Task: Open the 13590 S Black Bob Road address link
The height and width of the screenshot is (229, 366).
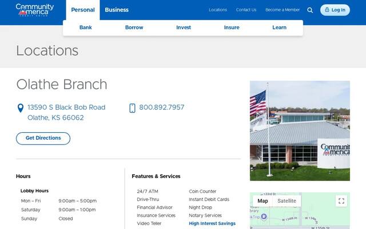Action: (x=66, y=112)
